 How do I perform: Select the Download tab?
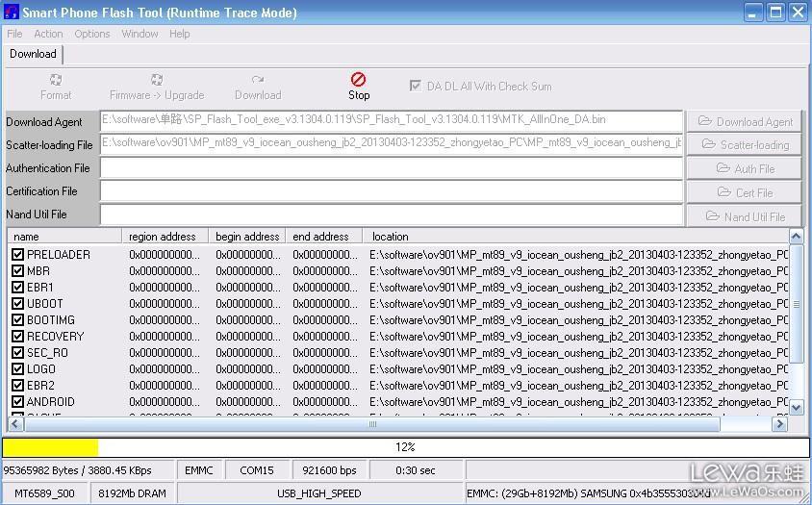pos(33,54)
